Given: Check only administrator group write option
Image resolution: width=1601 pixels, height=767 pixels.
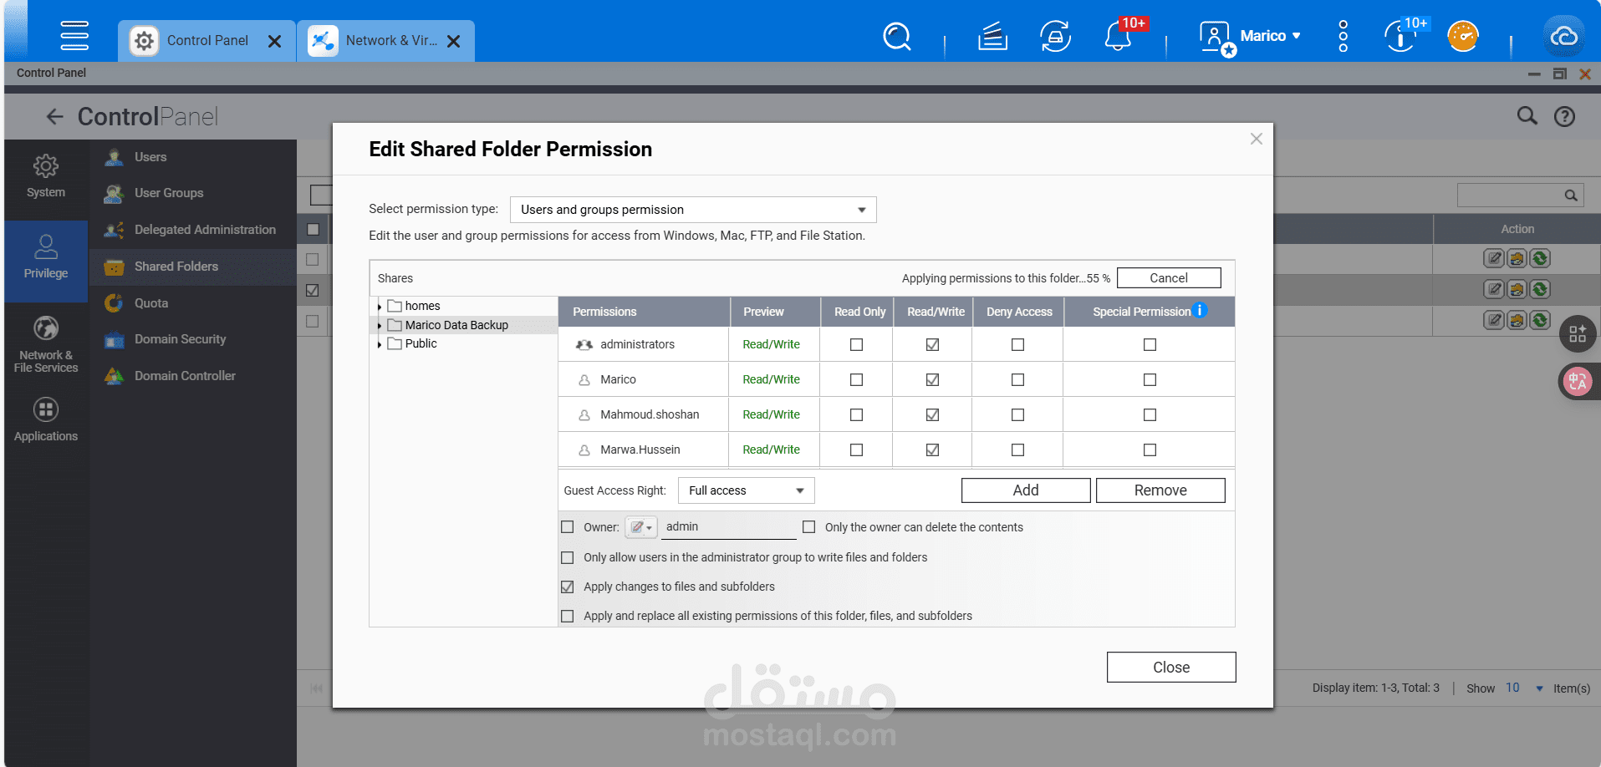Looking at the screenshot, I should click(x=568, y=557).
